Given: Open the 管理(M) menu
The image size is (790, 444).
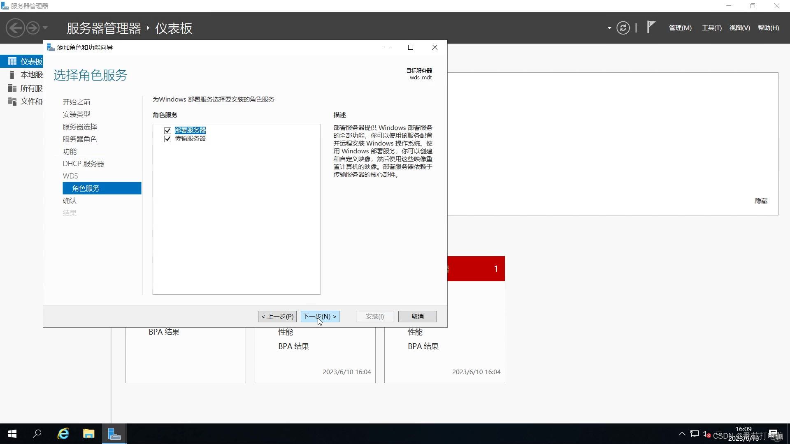Looking at the screenshot, I should 680,28.
